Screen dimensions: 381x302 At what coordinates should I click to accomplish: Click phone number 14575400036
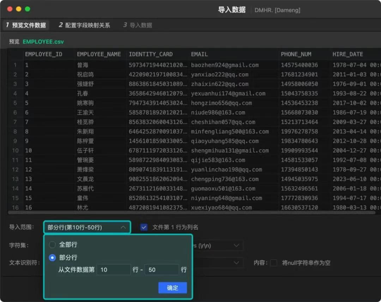tap(300, 65)
